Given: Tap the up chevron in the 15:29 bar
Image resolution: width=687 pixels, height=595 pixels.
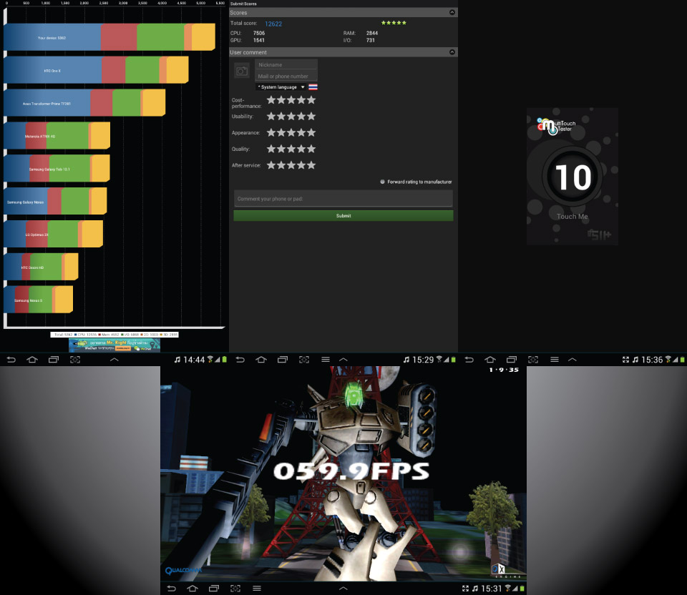Looking at the screenshot, I should pos(343,360).
